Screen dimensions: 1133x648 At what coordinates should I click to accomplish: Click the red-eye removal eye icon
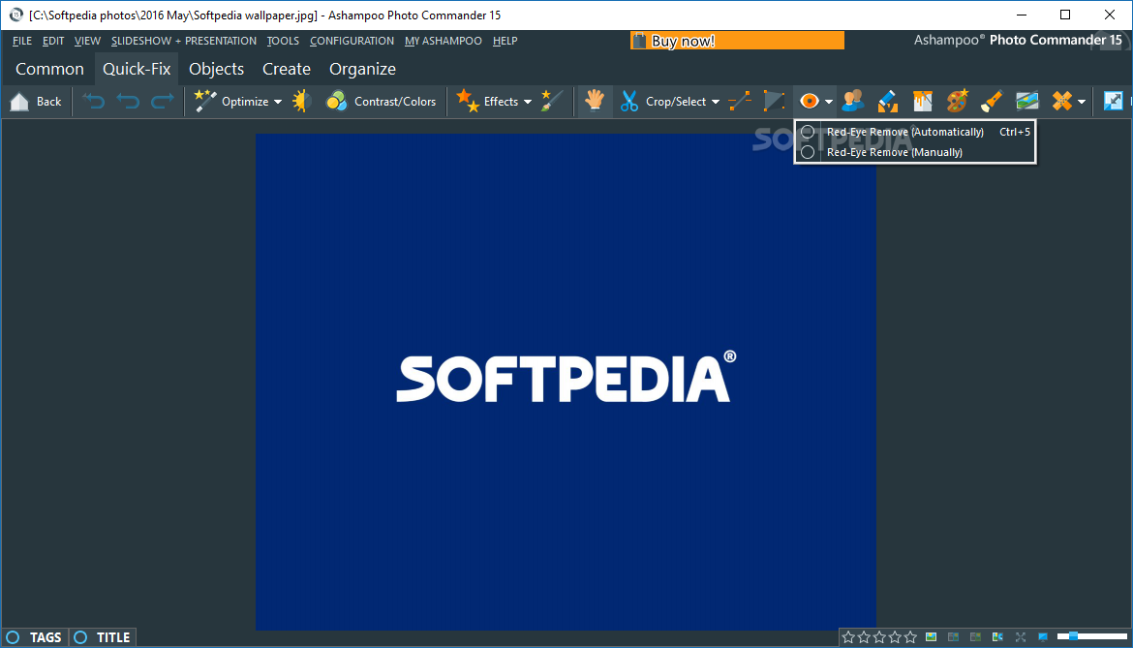(x=810, y=101)
